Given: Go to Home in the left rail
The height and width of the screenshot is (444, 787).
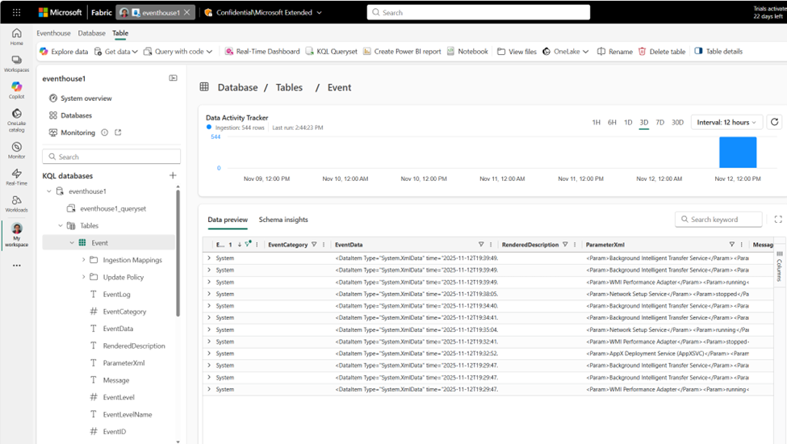Looking at the screenshot, I should 17,36.
